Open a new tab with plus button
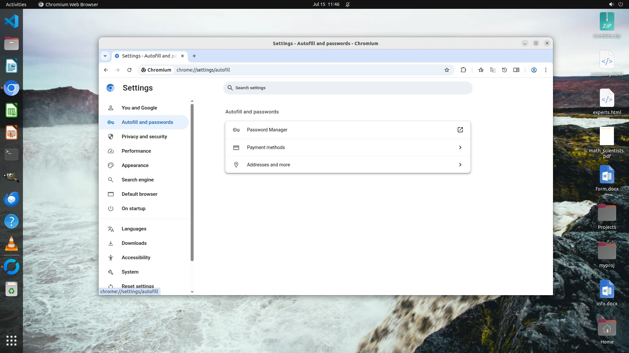Image resolution: width=629 pixels, height=353 pixels. click(194, 56)
